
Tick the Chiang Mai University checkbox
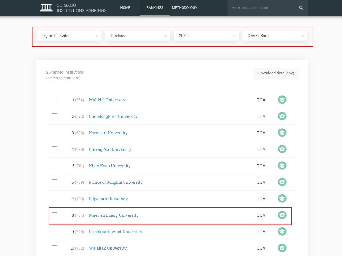tap(55, 149)
